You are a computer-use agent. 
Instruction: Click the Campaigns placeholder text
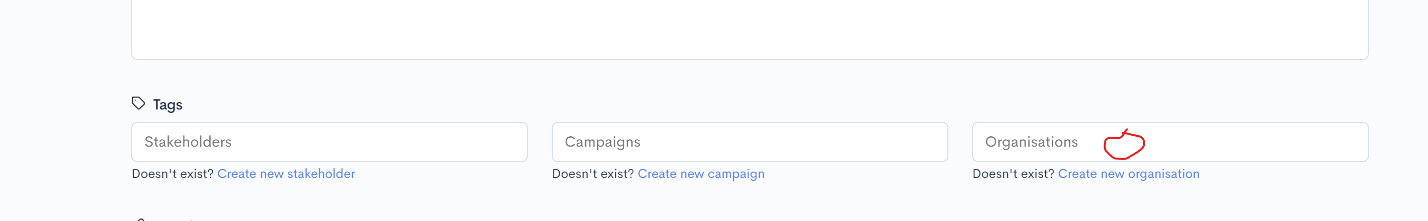(x=602, y=142)
